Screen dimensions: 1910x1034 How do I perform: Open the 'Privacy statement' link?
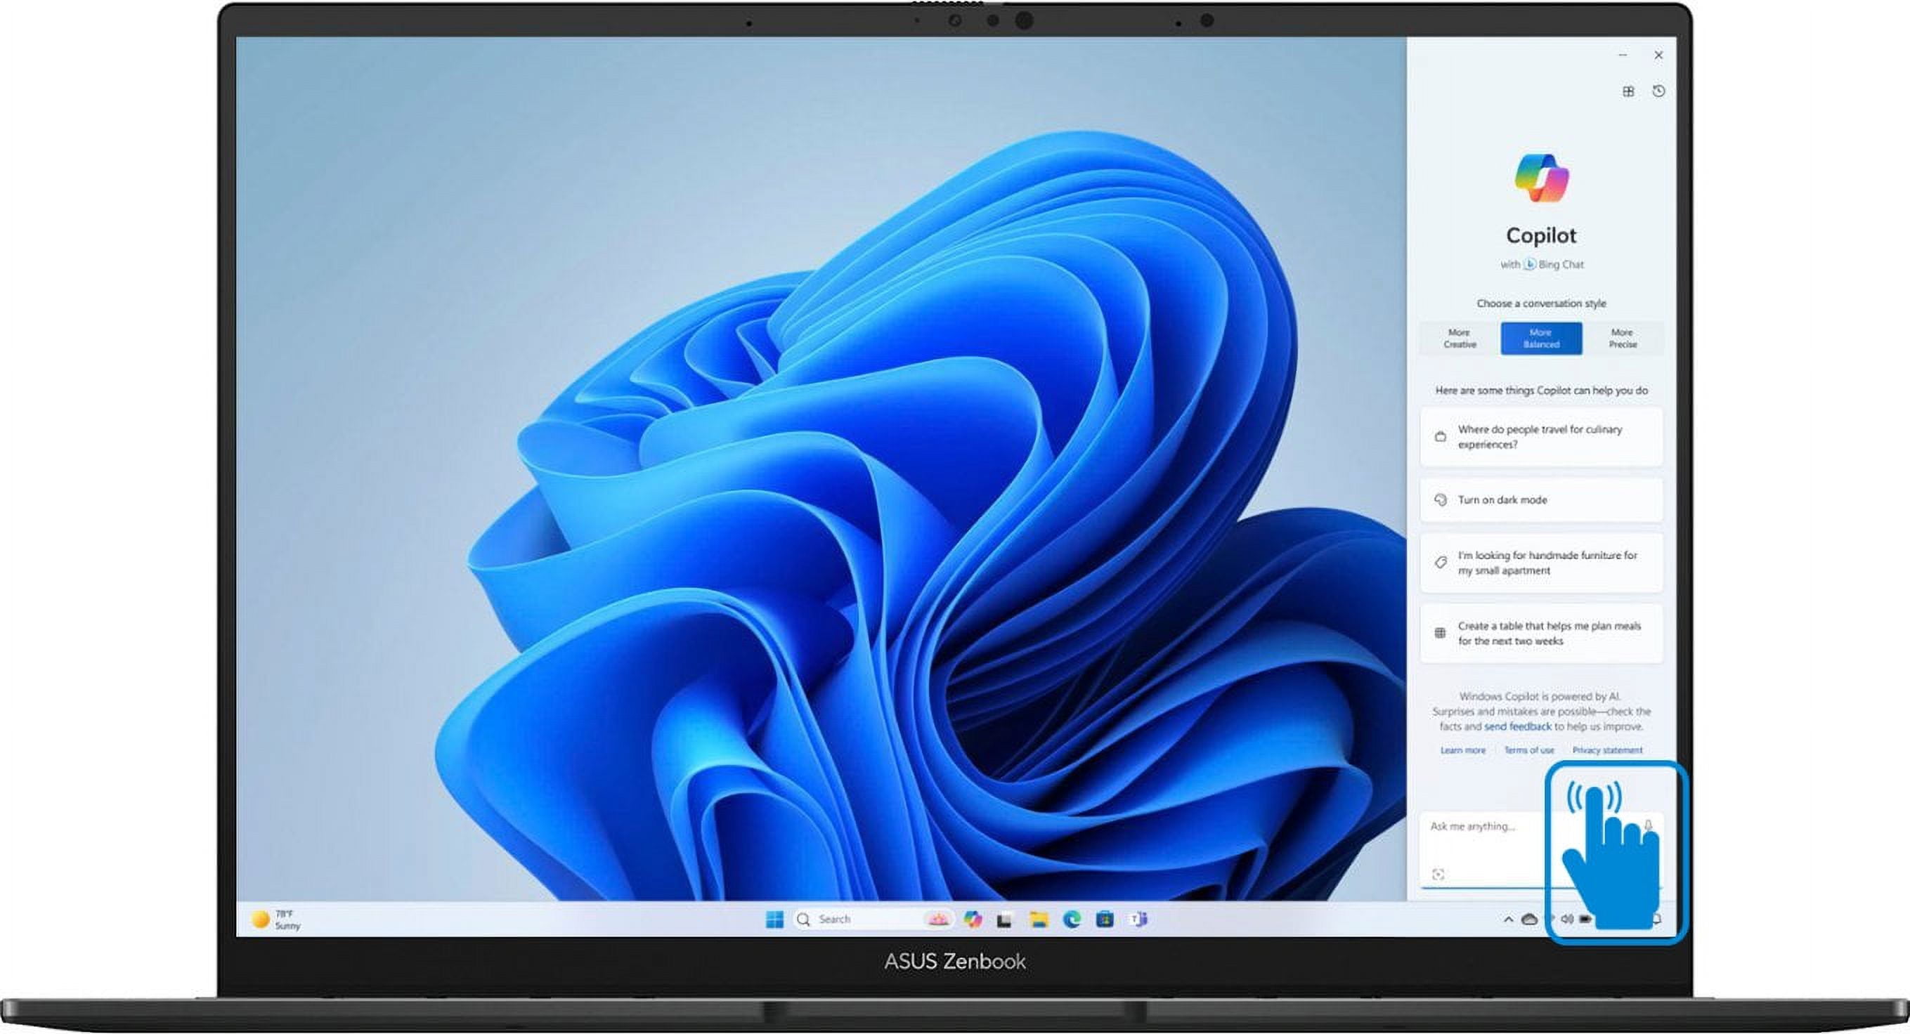pos(1606,751)
